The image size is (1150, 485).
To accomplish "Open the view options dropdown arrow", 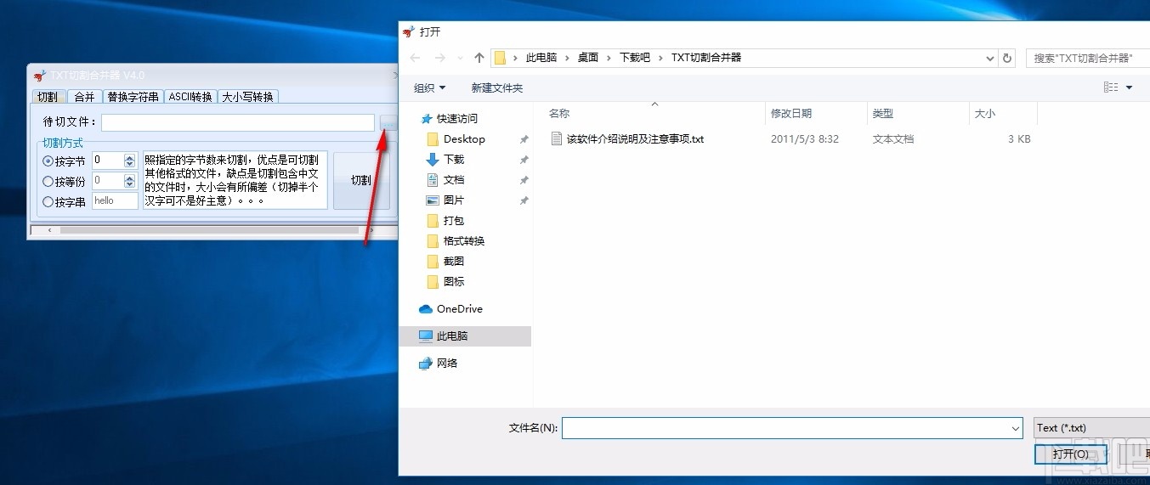I will (1130, 87).
